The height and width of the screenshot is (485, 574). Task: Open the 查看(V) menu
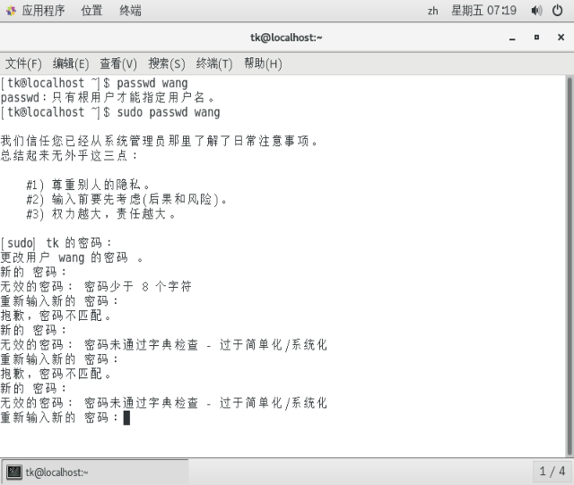click(x=118, y=64)
